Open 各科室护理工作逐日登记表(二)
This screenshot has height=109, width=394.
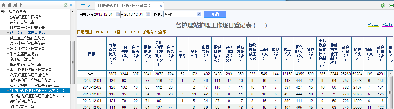(35, 85)
